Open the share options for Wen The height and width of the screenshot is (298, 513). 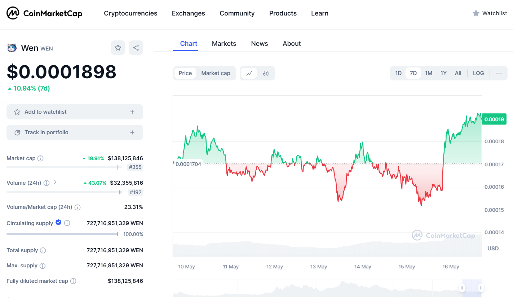click(x=136, y=47)
